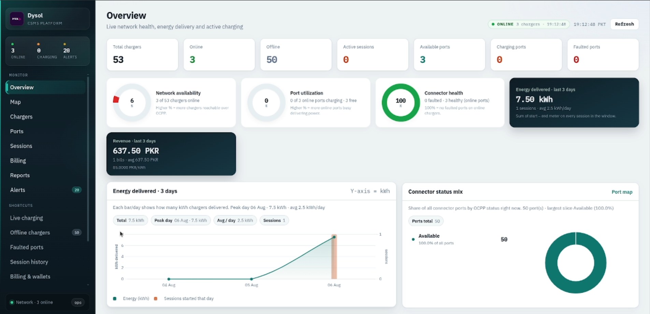Toggle the Sessions started that day legend
The width and height of the screenshot is (650, 314).
point(184,298)
